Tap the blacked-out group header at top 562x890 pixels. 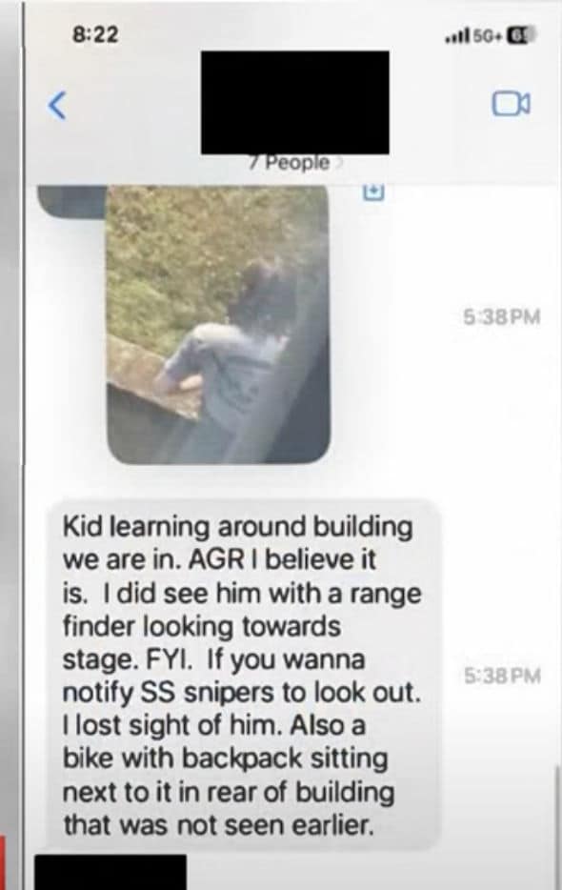click(295, 103)
